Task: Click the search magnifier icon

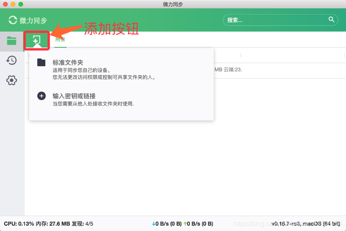Action: pos(331,20)
